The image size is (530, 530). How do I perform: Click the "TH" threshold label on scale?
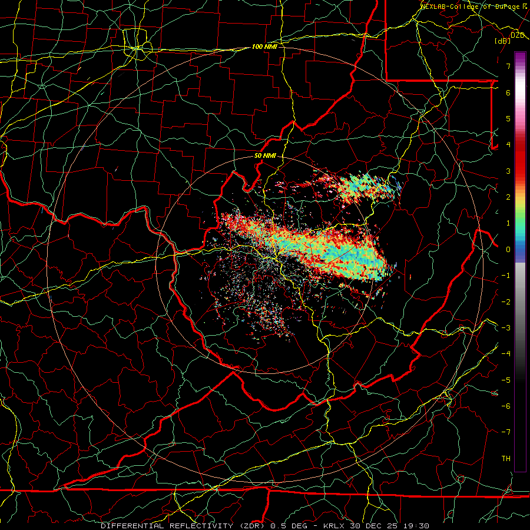[x=506, y=459]
